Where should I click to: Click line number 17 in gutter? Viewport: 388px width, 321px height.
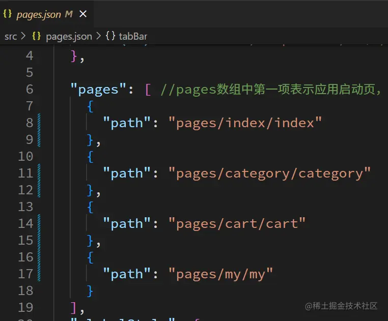26,274
